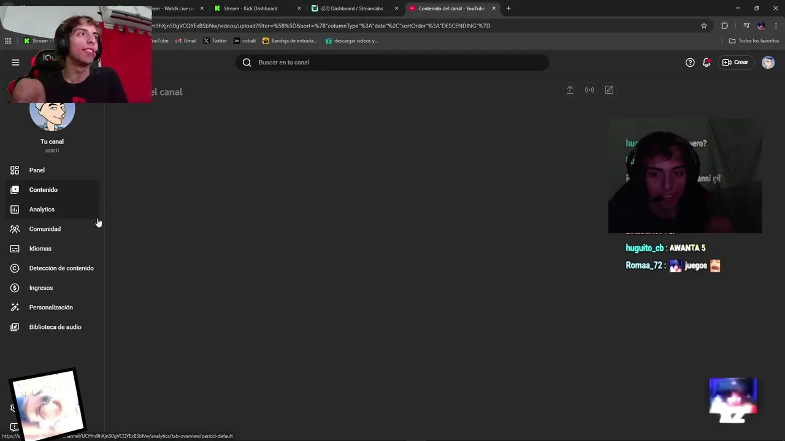
Task: Open the account avatar menu
Action: tap(768, 62)
